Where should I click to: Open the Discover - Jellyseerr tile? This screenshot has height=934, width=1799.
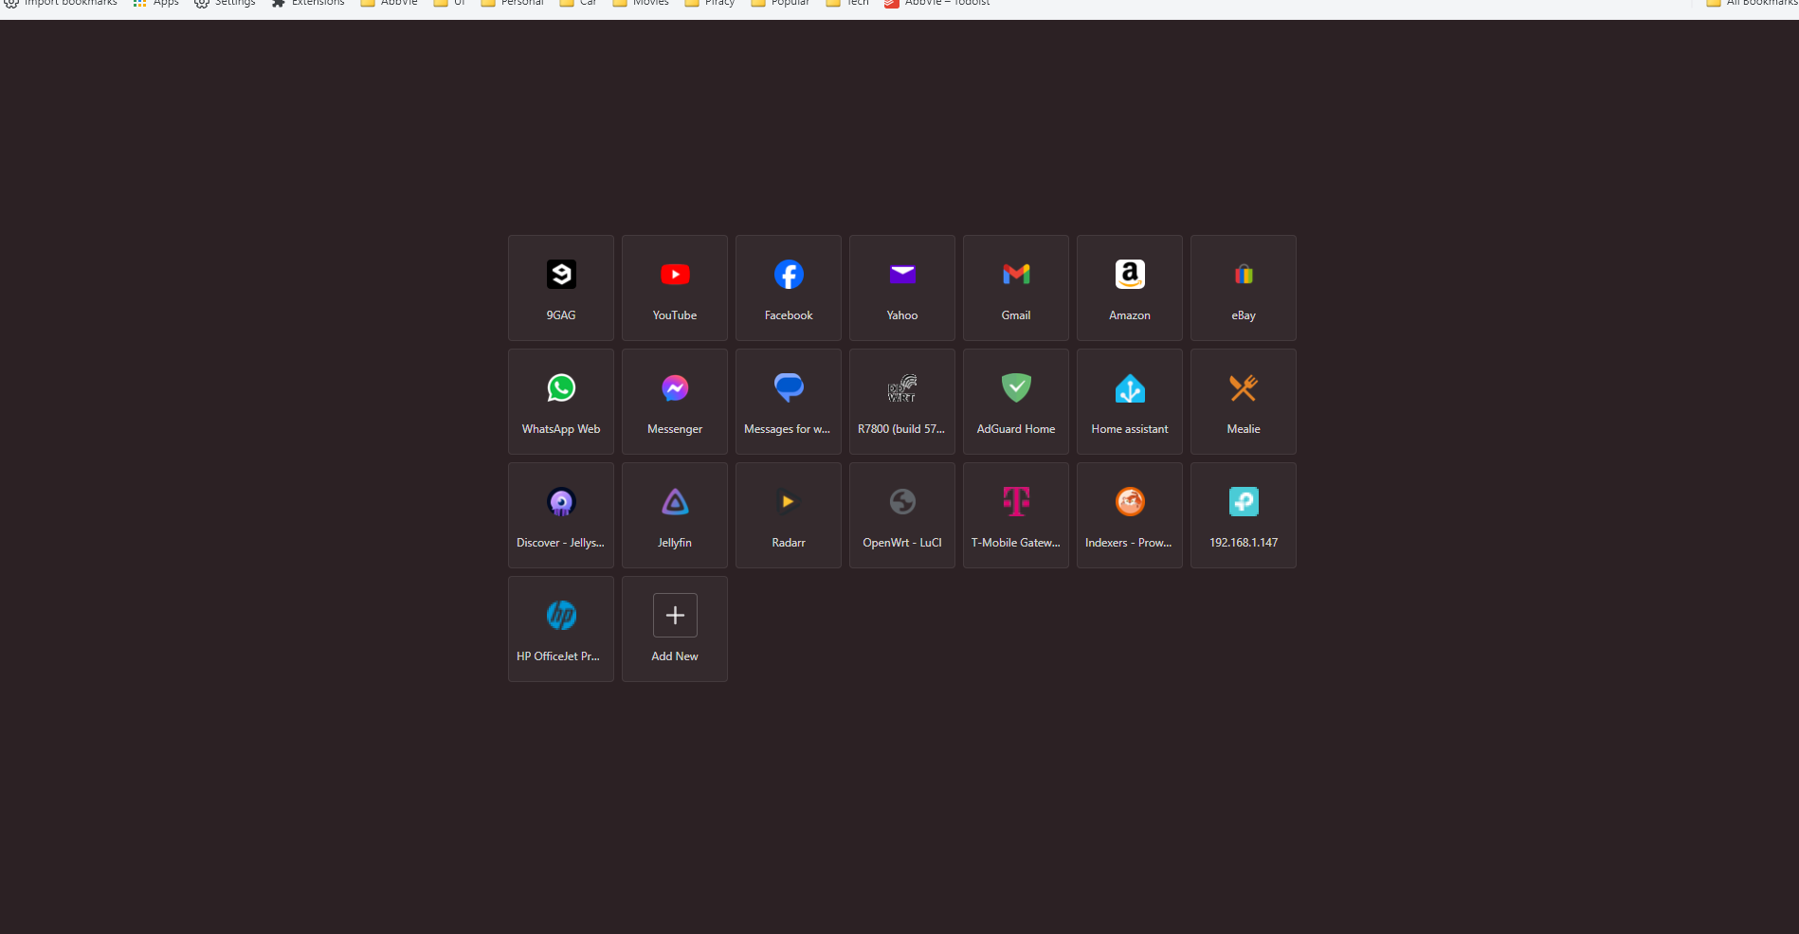(561, 515)
